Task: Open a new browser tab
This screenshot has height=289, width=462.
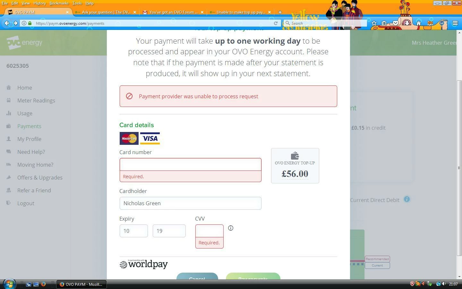Action: click(x=280, y=12)
